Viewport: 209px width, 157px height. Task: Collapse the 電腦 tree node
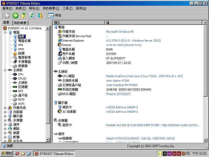pos(5,32)
